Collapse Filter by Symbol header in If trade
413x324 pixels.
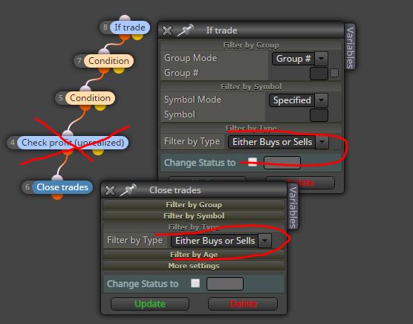coord(251,87)
